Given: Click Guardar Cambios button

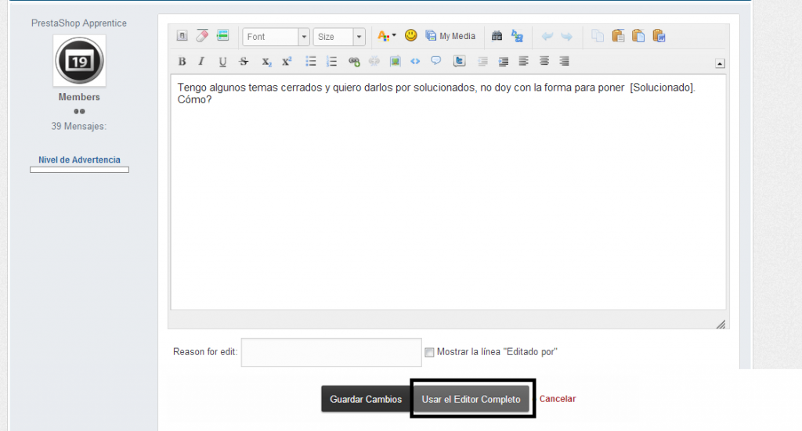Looking at the screenshot, I should pos(366,399).
